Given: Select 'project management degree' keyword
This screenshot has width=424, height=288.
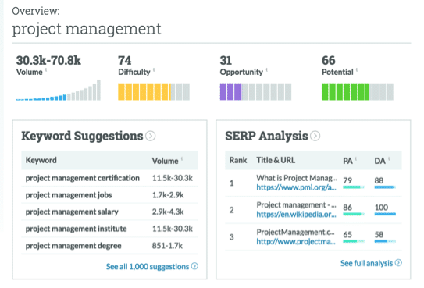Looking at the screenshot, I should coord(73,246).
